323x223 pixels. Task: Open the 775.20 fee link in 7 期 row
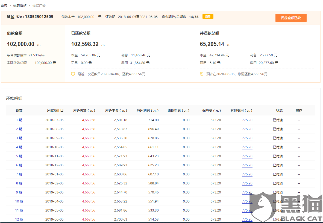[247, 174]
